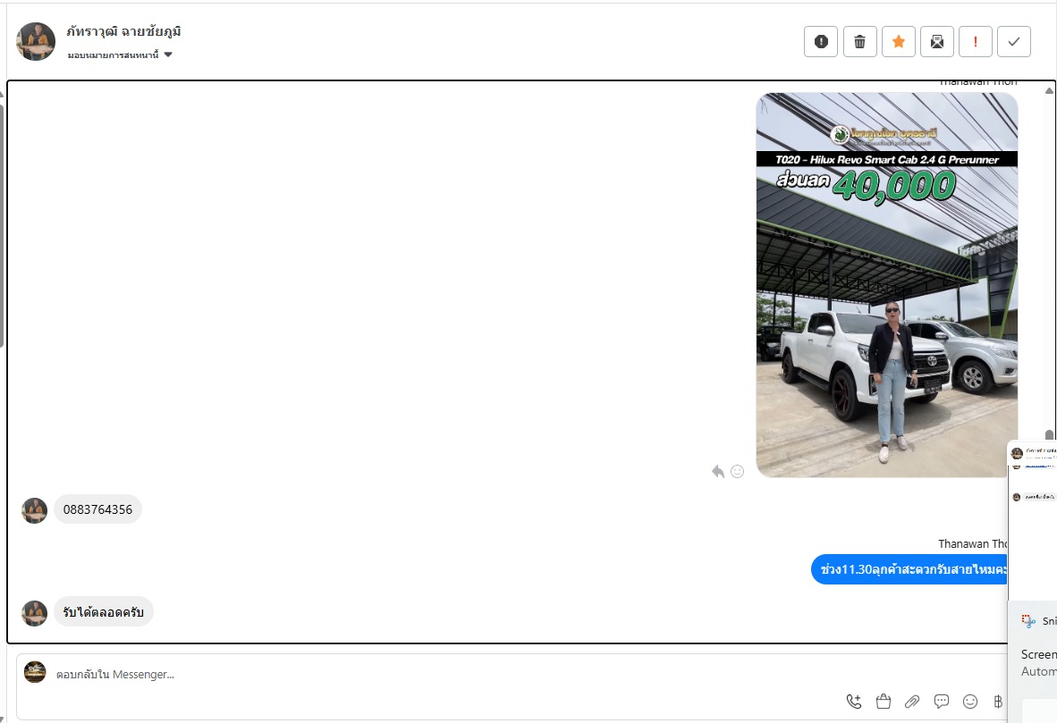The height and width of the screenshot is (723, 1057).
Task: React with emoji to promo image
Action: 738,472
